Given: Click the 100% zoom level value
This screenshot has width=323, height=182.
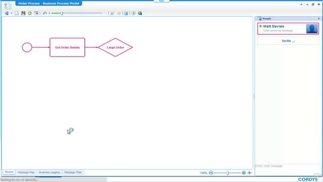Looking at the screenshot, I should [x=203, y=173].
